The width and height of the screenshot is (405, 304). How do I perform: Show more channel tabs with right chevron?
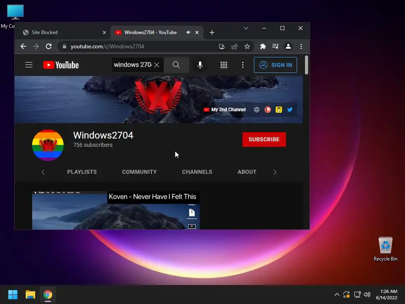[275, 172]
